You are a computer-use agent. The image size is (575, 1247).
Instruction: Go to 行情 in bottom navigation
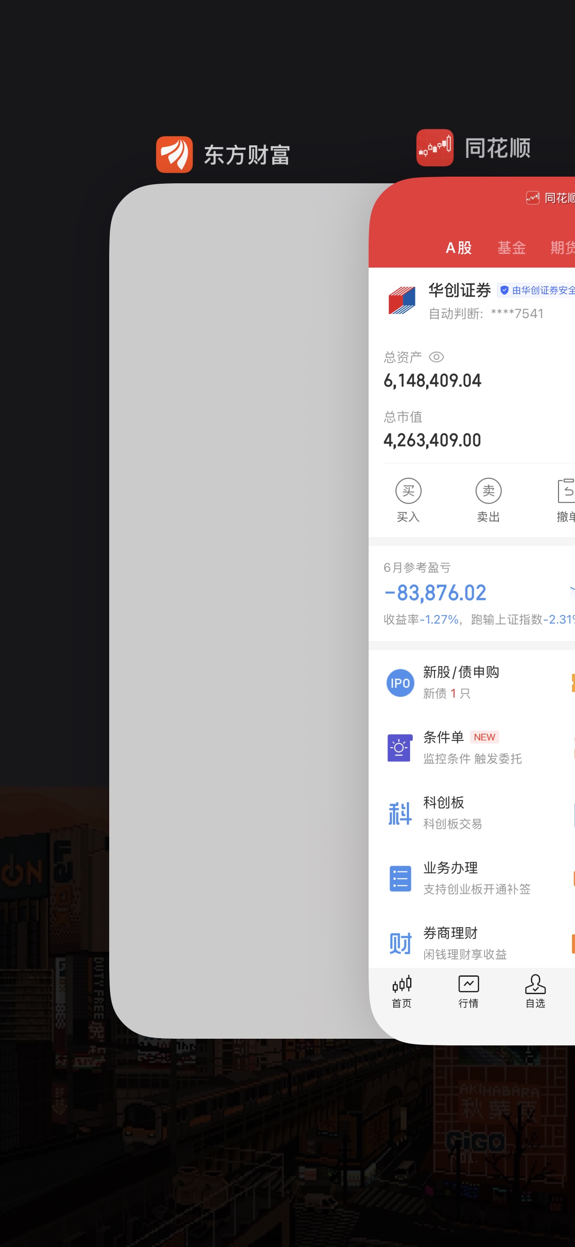coord(468,992)
